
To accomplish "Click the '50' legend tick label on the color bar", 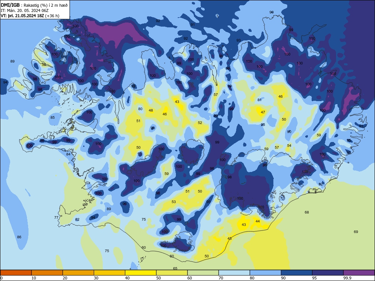I will pyautogui.click(x=158, y=278).
